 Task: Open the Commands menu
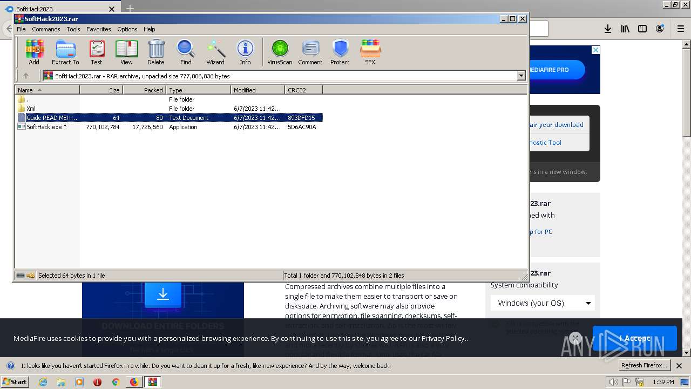(46, 29)
